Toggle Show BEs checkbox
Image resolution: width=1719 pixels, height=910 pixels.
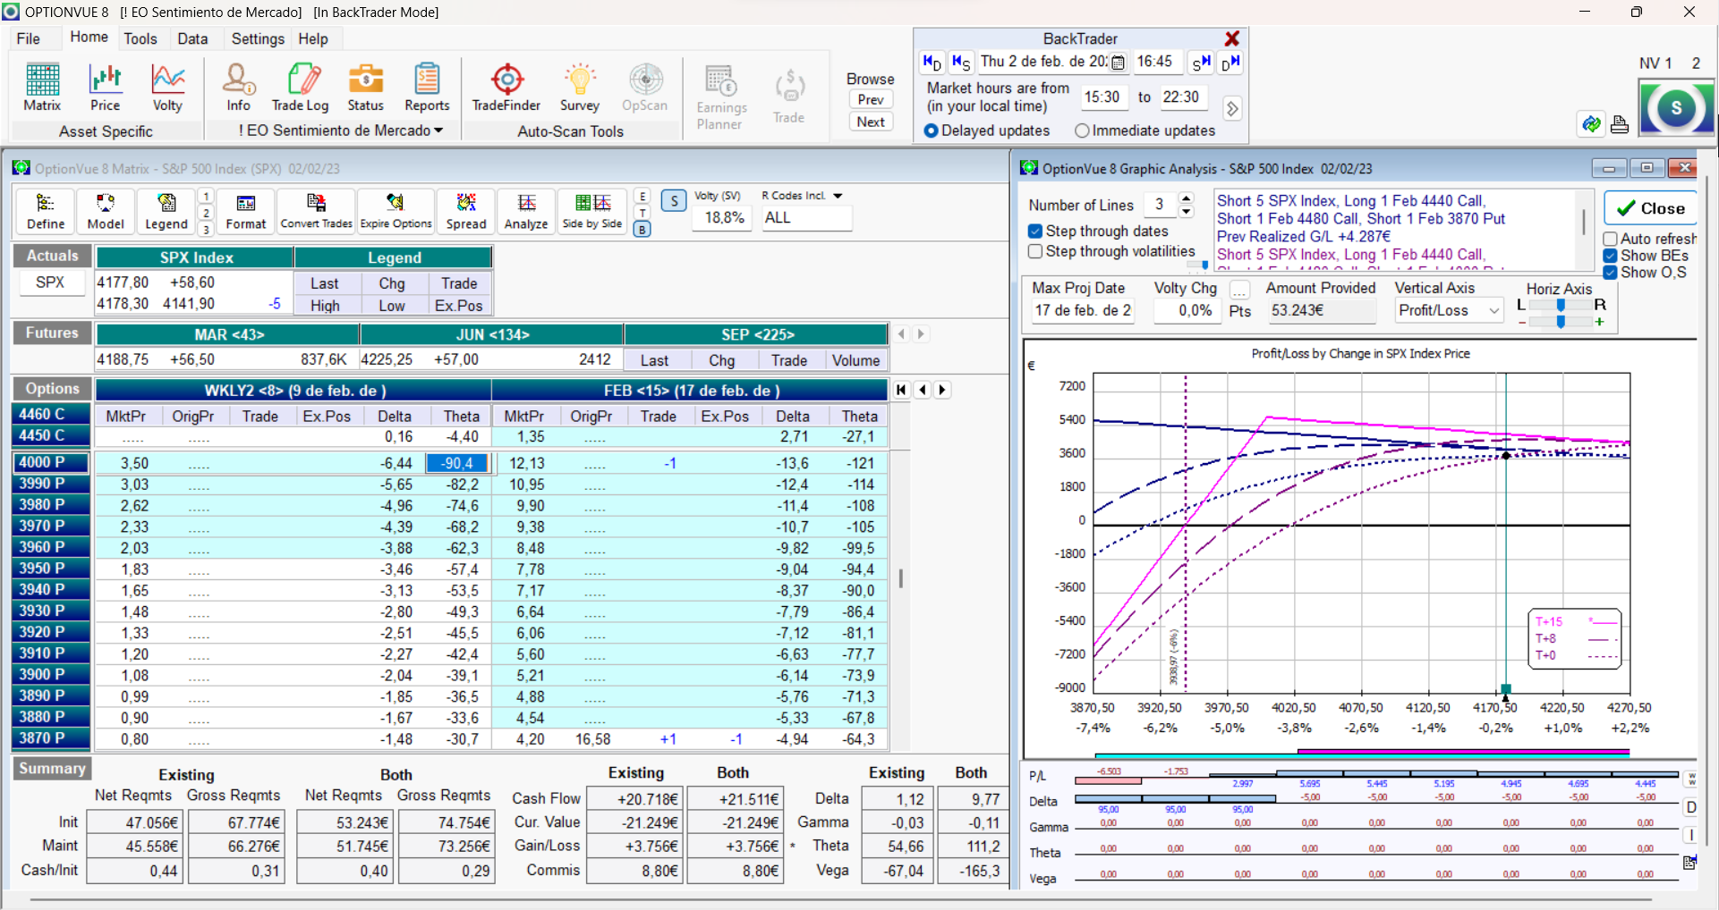click(x=1610, y=256)
